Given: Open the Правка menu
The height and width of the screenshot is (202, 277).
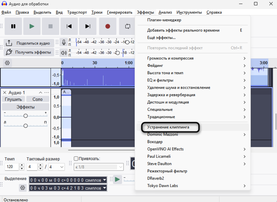Looking at the screenshot, I should coord(22,12).
